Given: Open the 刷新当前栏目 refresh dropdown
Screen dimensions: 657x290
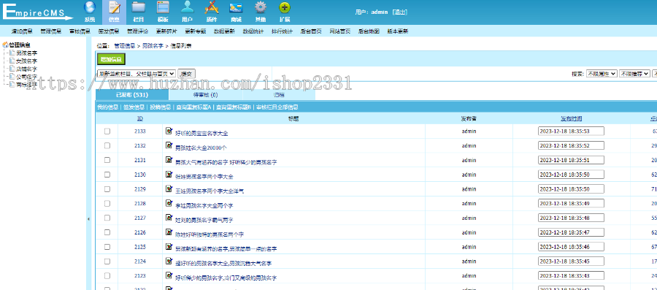Looking at the screenshot, I should 137,73.
